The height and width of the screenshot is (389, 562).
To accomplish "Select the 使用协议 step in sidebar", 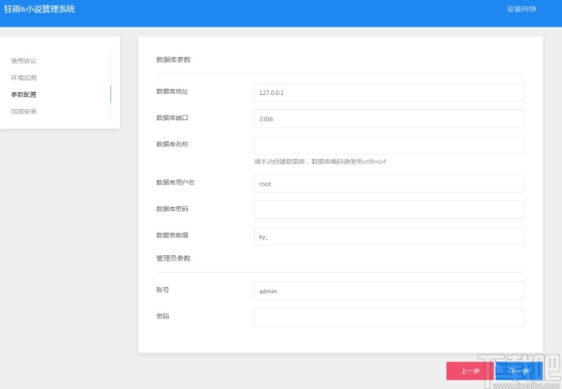I will pos(23,61).
